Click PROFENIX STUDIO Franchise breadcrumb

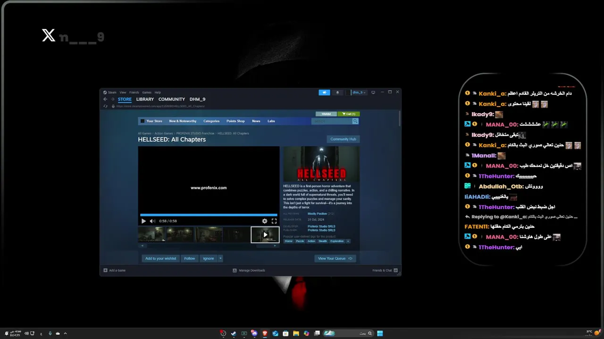pos(195,133)
